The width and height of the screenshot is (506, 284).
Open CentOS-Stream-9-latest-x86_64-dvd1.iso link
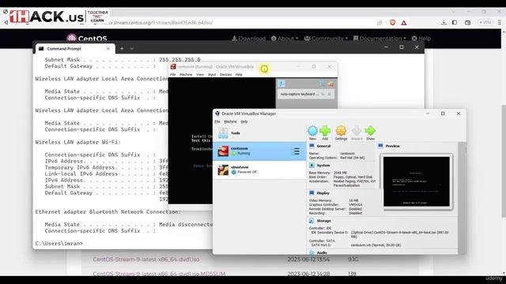pos(146,260)
